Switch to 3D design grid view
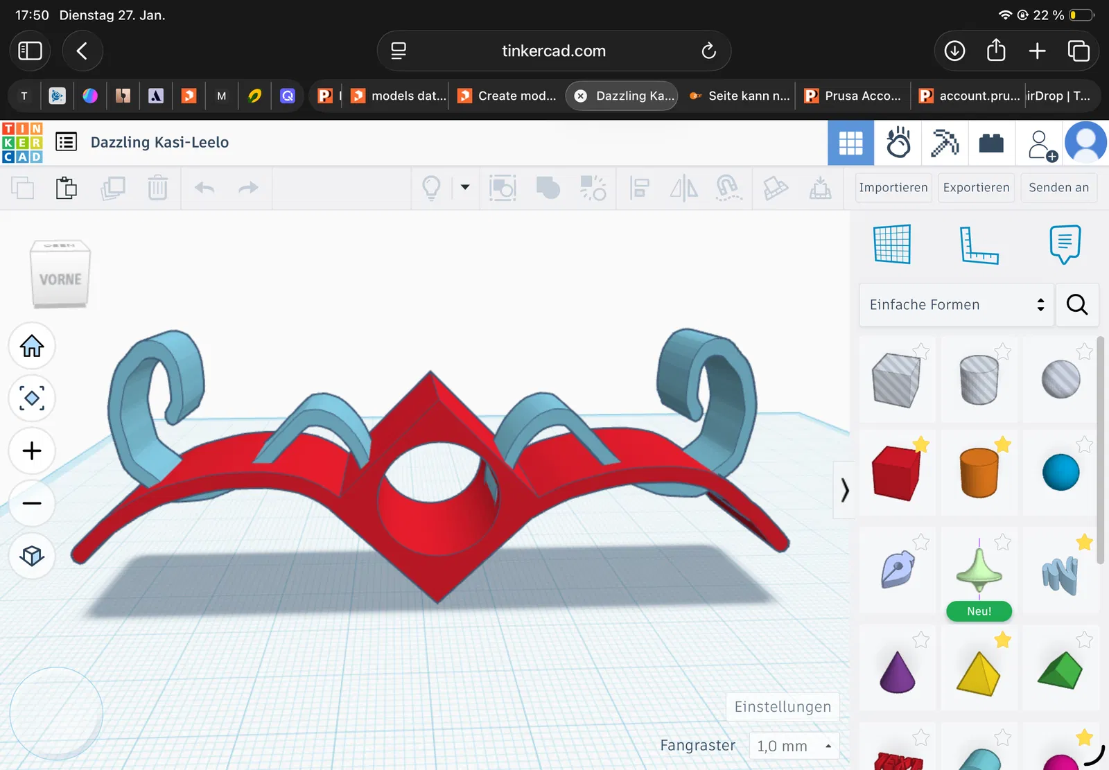Viewport: 1109px width, 770px height. pyautogui.click(x=851, y=143)
